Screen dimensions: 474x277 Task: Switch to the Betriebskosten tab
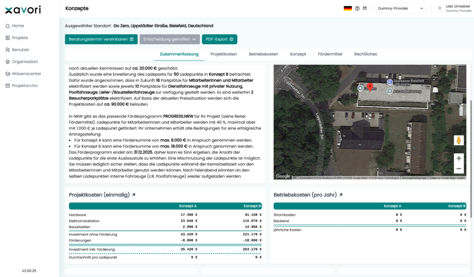point(263,54)
